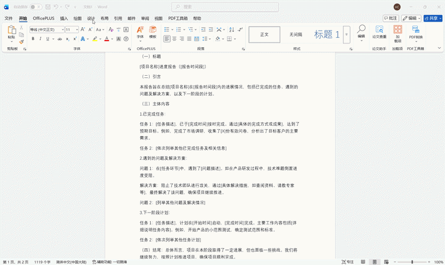Toggle center text alignment
Screen dimensions: 445x265
coord(175,39)
